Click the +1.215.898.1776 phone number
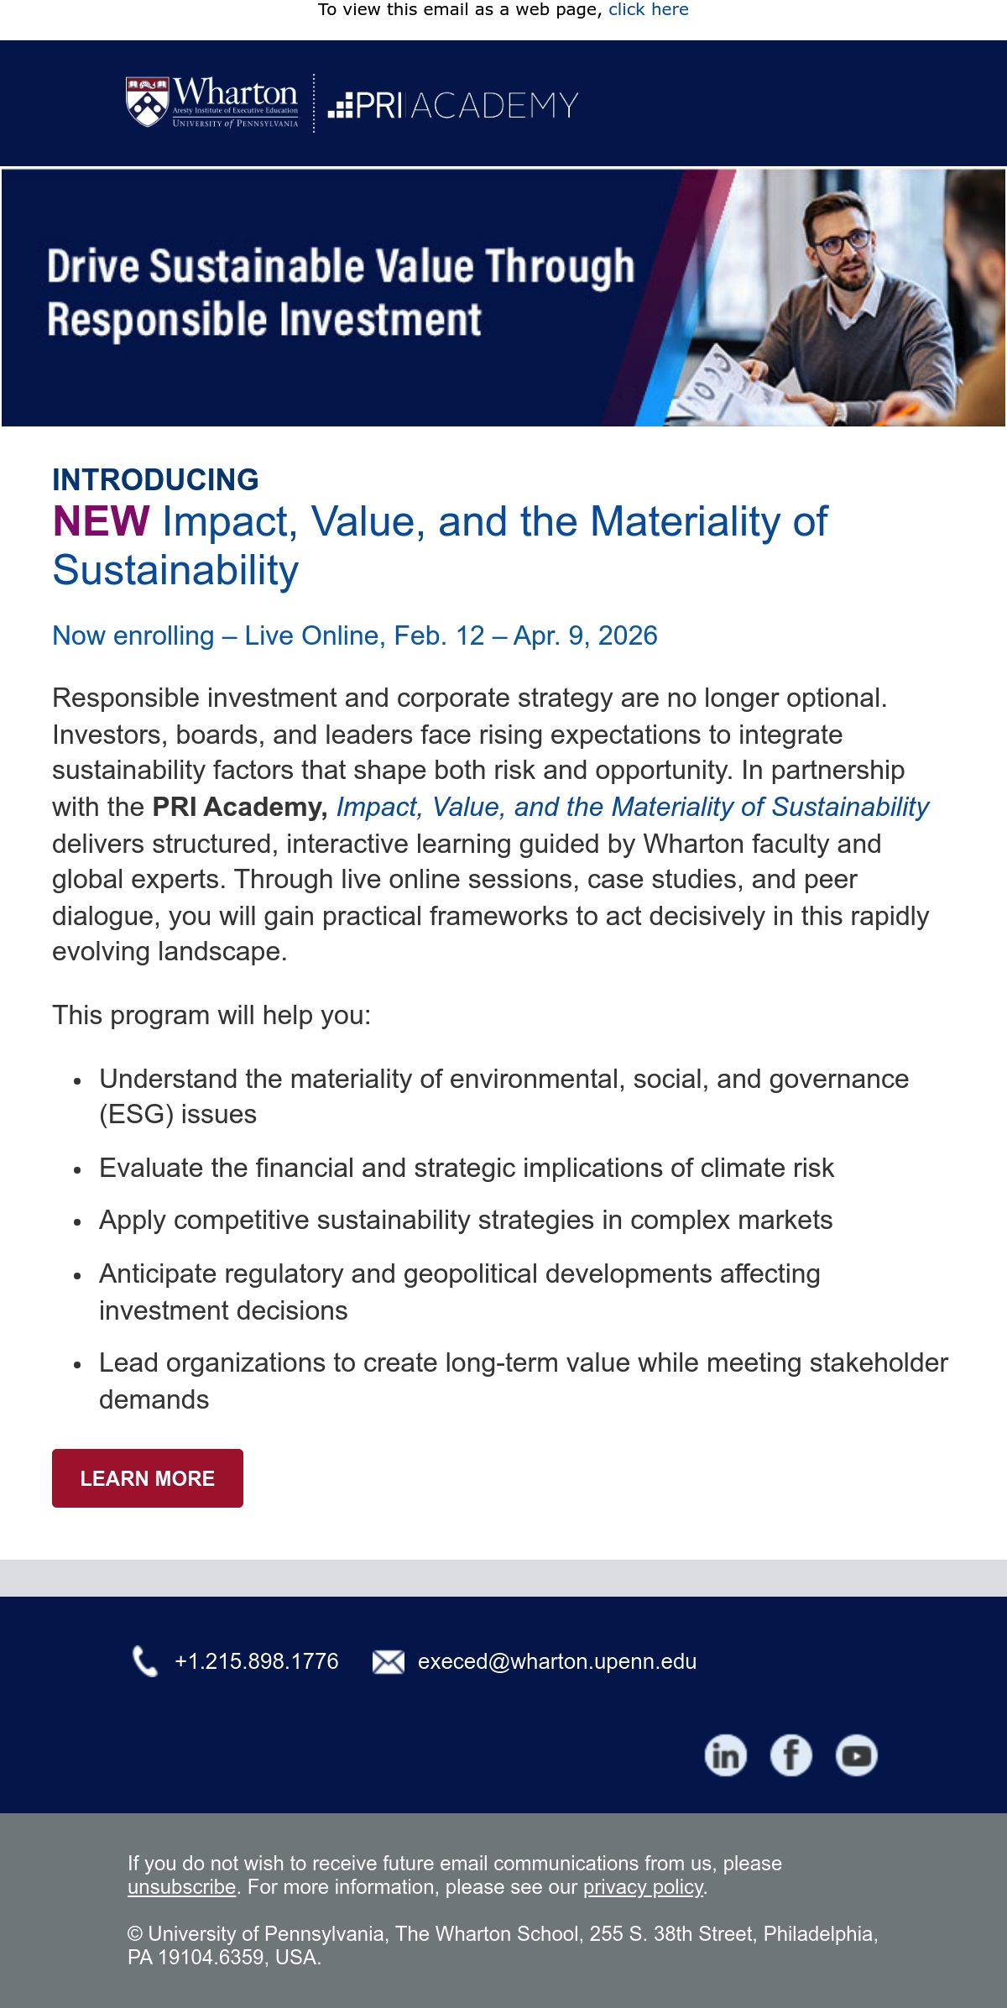This screenshot has width=1007, height=2008. click(x=257, y=1661)
